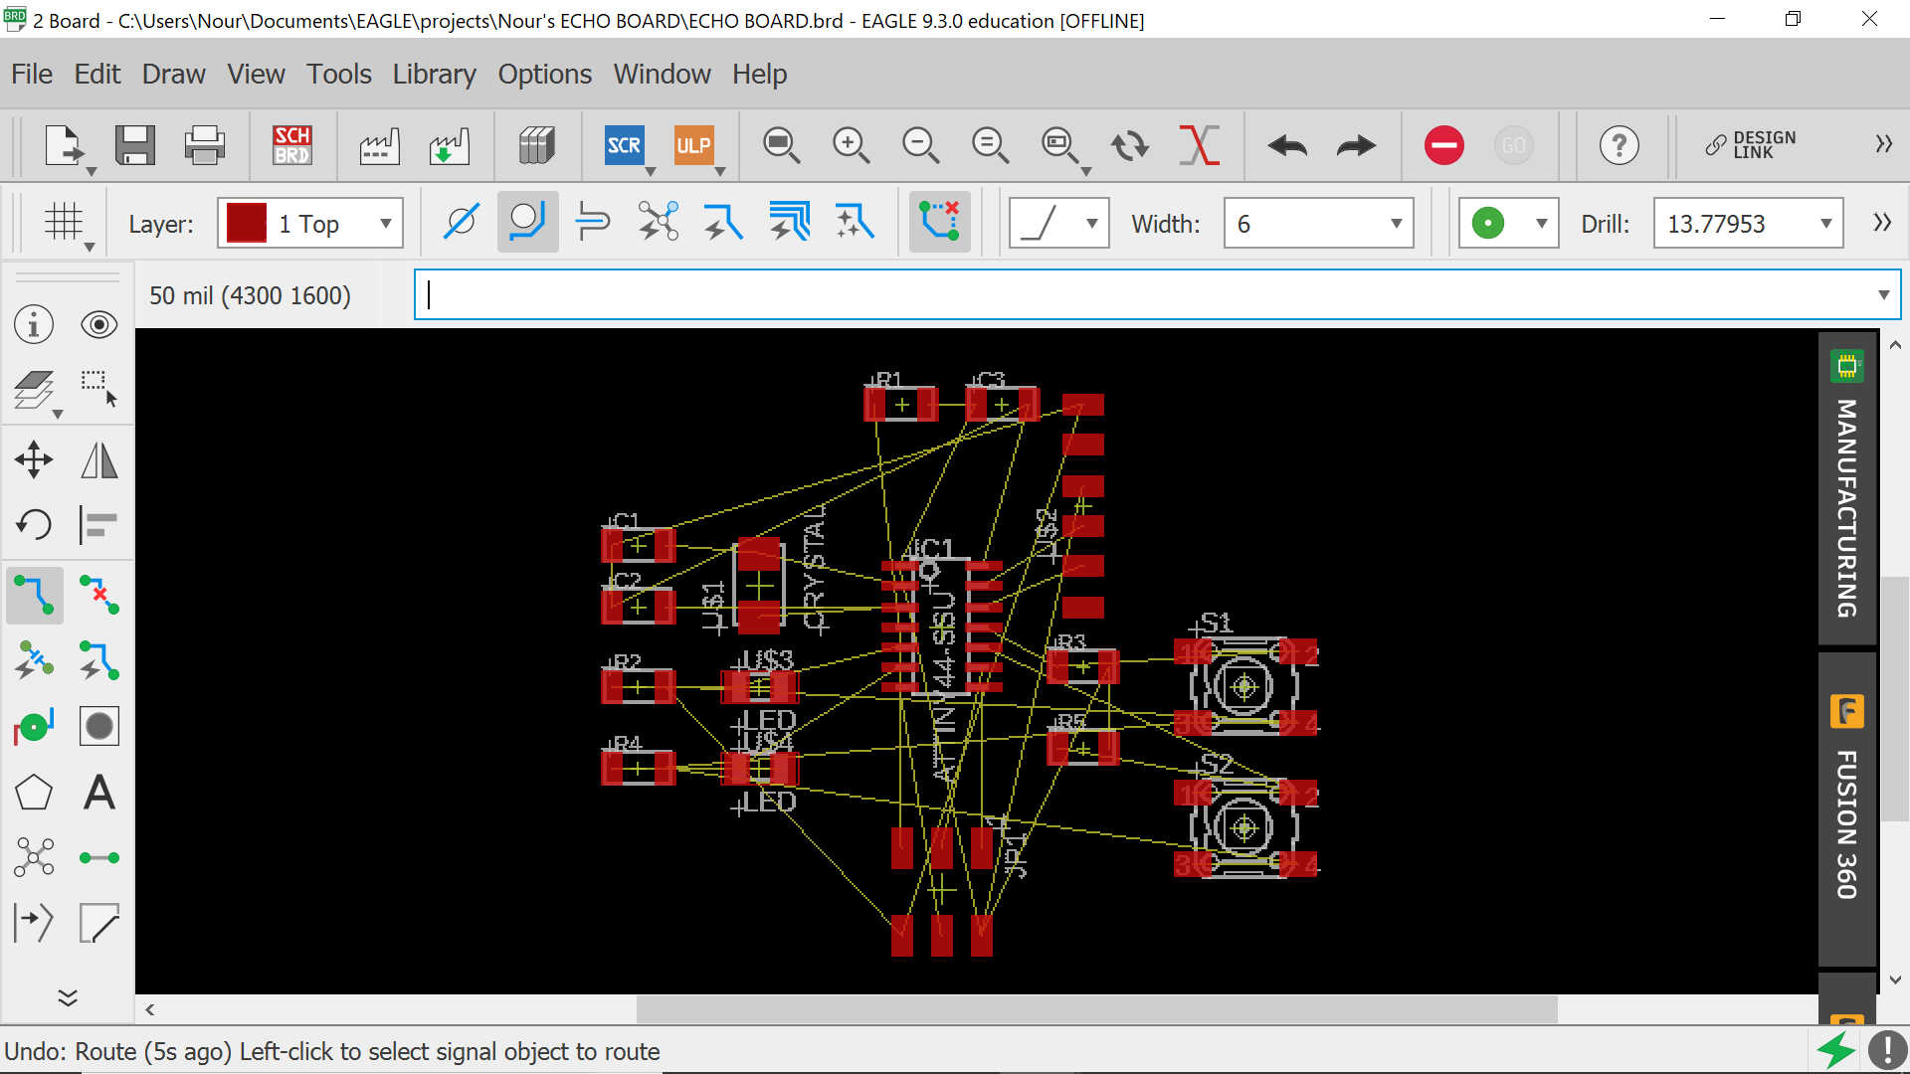The image size is (1910, 1074).
Task: Open the Drill size dropdown
Action: point(1825,224)
